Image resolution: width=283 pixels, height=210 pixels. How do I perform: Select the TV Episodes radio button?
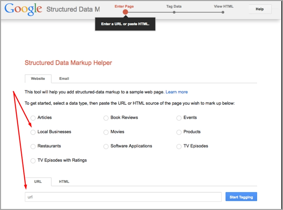tap(179, 147)
